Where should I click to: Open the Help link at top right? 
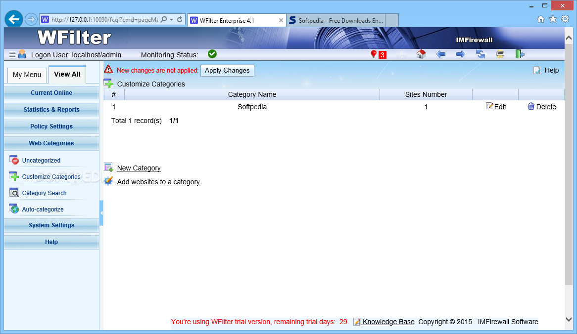click(x=551, y=70)
